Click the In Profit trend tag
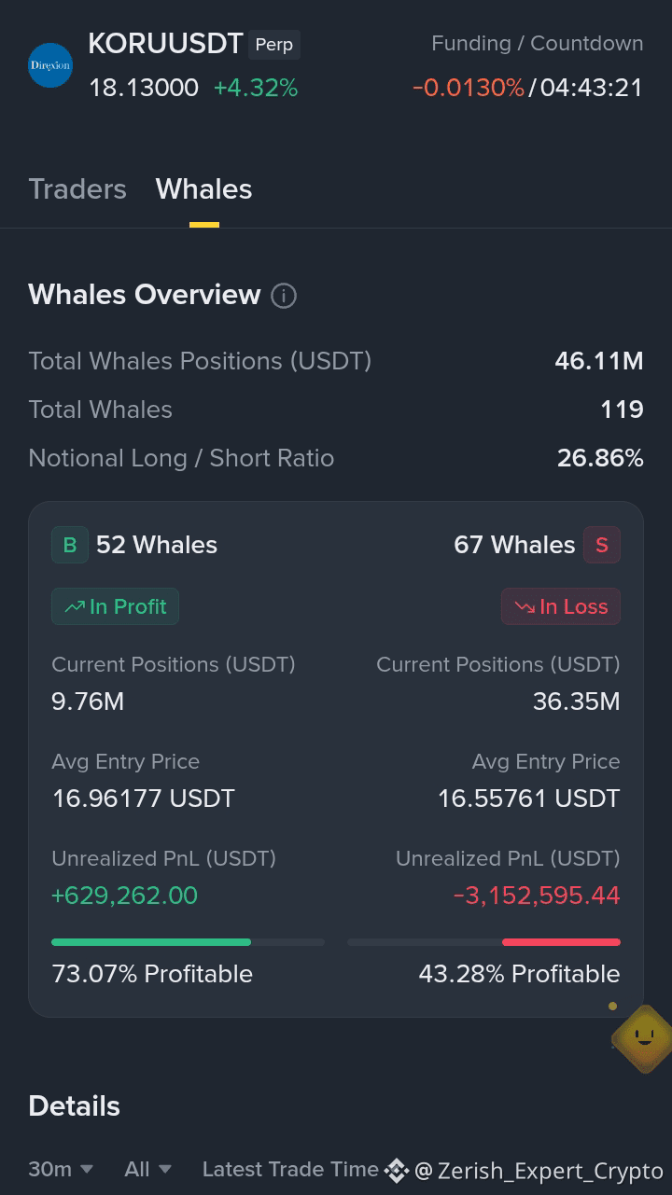This screenshot has width=672, height=1195. pyautogui.click(x=115, y=606)
